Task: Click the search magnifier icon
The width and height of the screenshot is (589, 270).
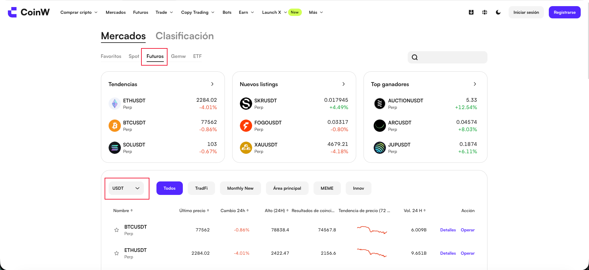Action: pyautogui.click(x=415, y=57)
